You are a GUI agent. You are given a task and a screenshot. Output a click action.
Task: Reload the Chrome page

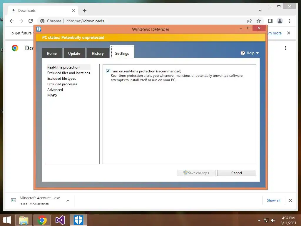[x=31, y=21]
